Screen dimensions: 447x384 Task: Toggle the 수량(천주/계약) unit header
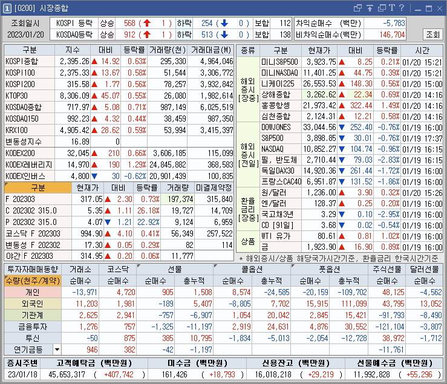[x=33, y=281]
